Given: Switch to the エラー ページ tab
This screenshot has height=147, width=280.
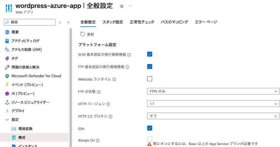Looking at the screenshot, I should [x=206, y=22].
